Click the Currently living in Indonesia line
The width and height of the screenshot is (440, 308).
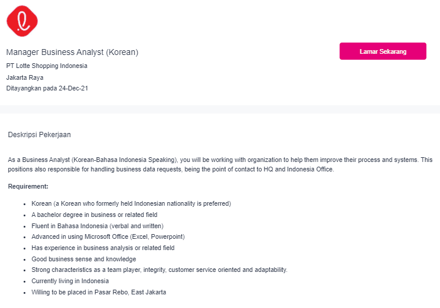coord(70,281)
